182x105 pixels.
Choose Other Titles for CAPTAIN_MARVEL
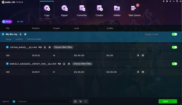(x=63, y=47)
